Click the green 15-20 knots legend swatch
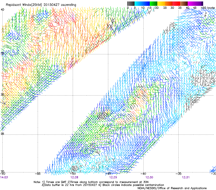The width and height of the screenshot is (216, 190). tap(154, 4)
